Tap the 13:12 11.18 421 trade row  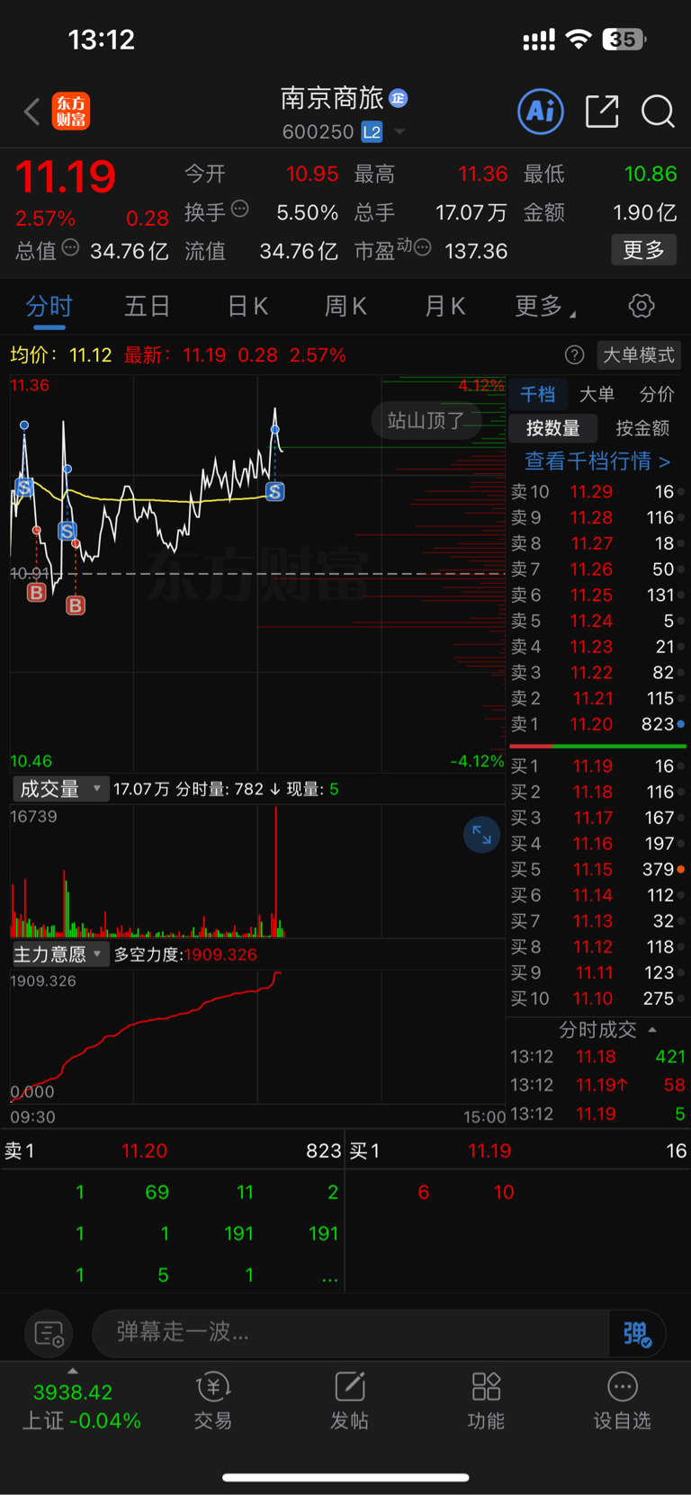(598, 1056)
